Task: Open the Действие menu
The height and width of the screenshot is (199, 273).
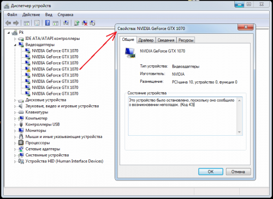Action: (x=31, y=15)
